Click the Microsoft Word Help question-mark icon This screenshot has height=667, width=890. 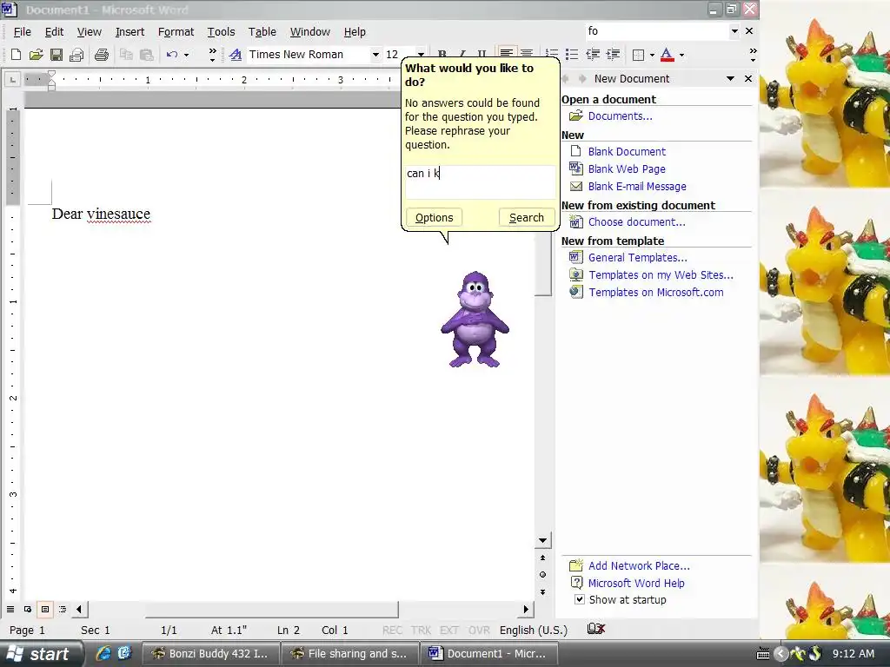click(x=576, y=583)
